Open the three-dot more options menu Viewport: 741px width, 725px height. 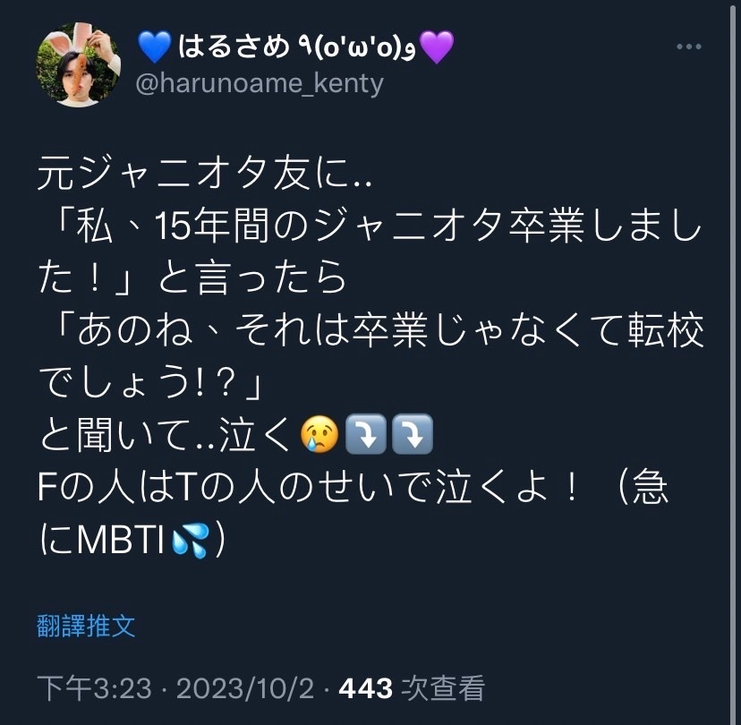point(688,47)
